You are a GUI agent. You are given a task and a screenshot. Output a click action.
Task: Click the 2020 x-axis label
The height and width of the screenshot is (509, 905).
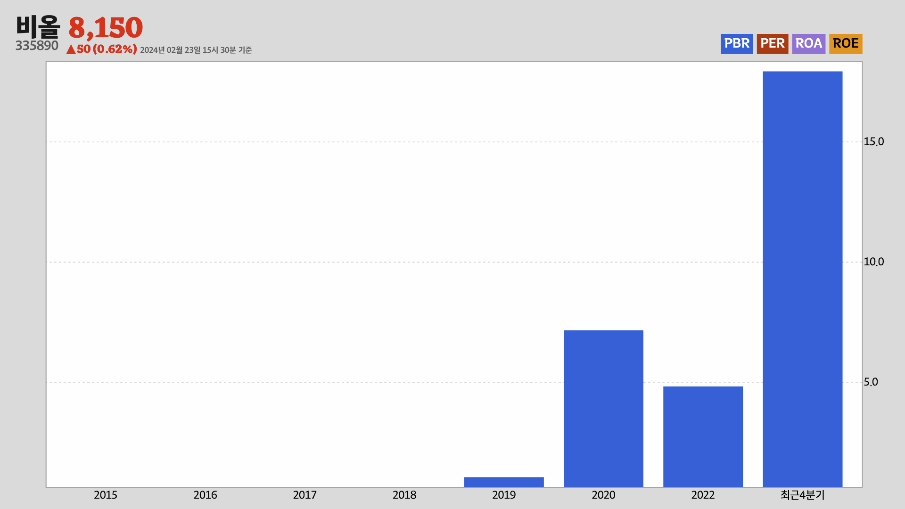click(603, 495)
